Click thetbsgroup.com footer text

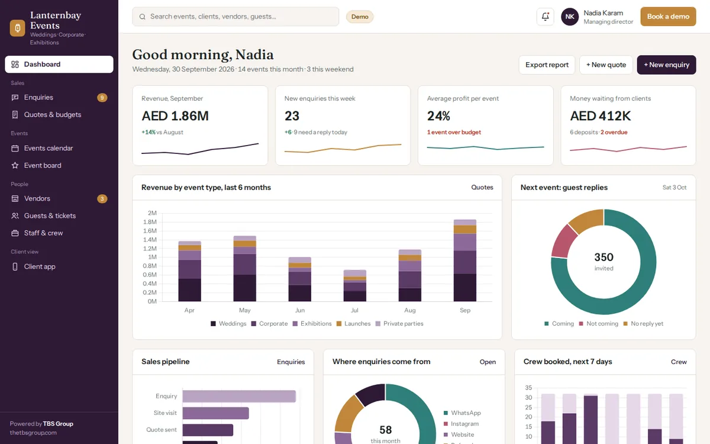click(33, 433)
